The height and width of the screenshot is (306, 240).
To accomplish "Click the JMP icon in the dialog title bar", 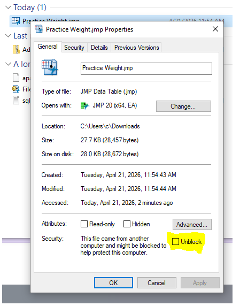I will 38,29.
